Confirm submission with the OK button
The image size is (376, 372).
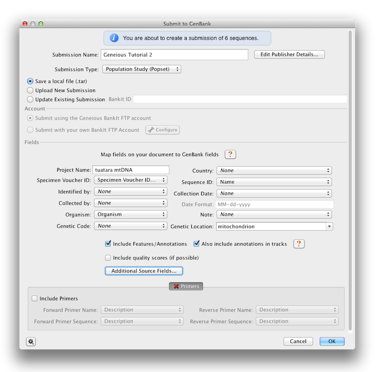click(x=332, y=341)
